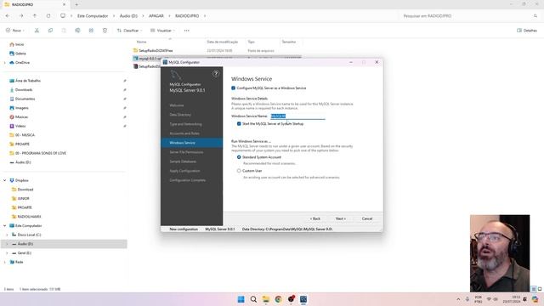This screenshot has height=306, width=544.
Task: Sort file list by Nome column header
Action: (x=142, y=42)
